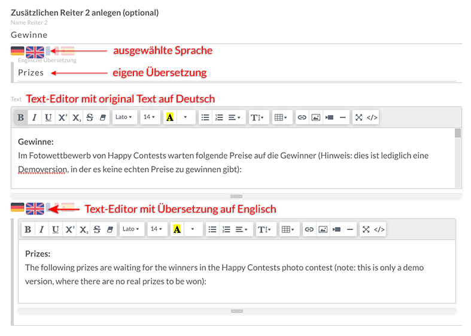Screen dimensions: 471x336
Task: Toggle italic in the English translation editor
Action: pos(42,229)
